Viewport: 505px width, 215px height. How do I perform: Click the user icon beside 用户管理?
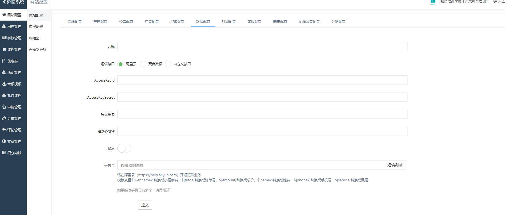tap(4, 26)
